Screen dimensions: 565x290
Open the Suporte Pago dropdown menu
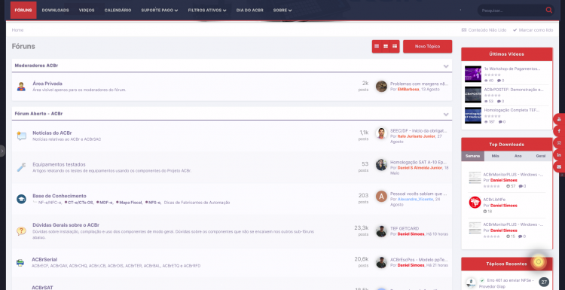pyautogui.click(x=160, y=11)
